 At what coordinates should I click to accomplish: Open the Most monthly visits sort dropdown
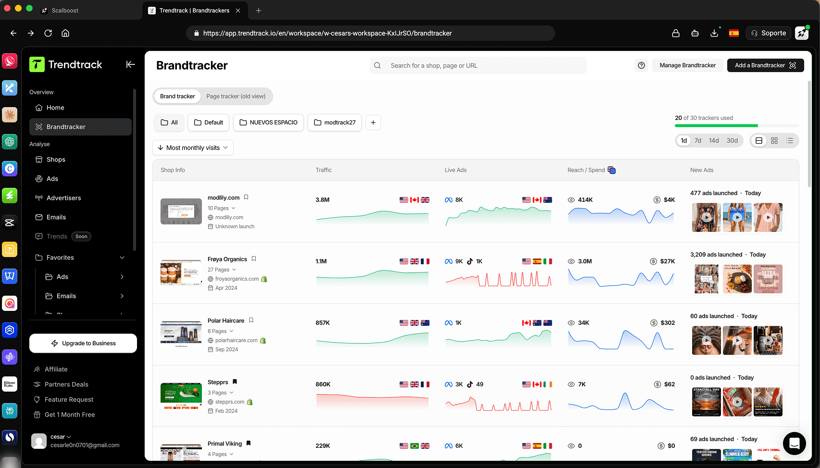193,148
